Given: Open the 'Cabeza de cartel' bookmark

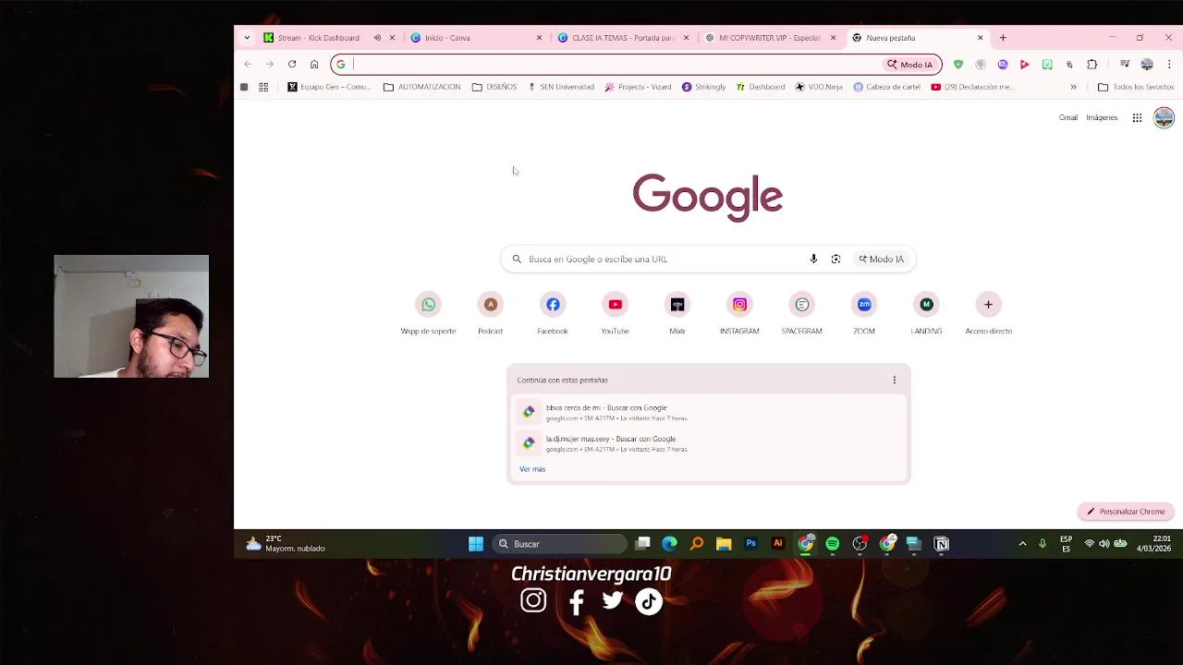Looking at the screenshot, I should point(886,87).
